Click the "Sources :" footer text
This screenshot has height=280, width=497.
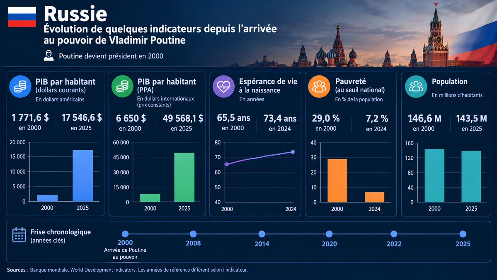pyautogui.click(x=18, y=270)
